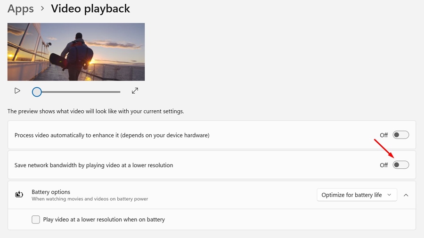Expand video preview to full screen
The width and height of the screenshot is (424, 238).
click(x=135, y=90)
